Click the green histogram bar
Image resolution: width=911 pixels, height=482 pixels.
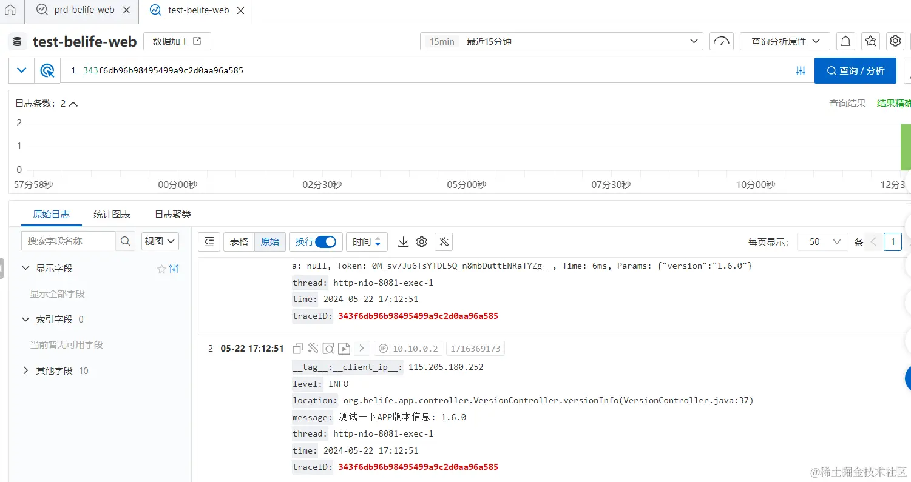point(906,147)
